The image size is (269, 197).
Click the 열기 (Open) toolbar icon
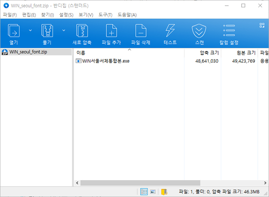tap(14, 31)
